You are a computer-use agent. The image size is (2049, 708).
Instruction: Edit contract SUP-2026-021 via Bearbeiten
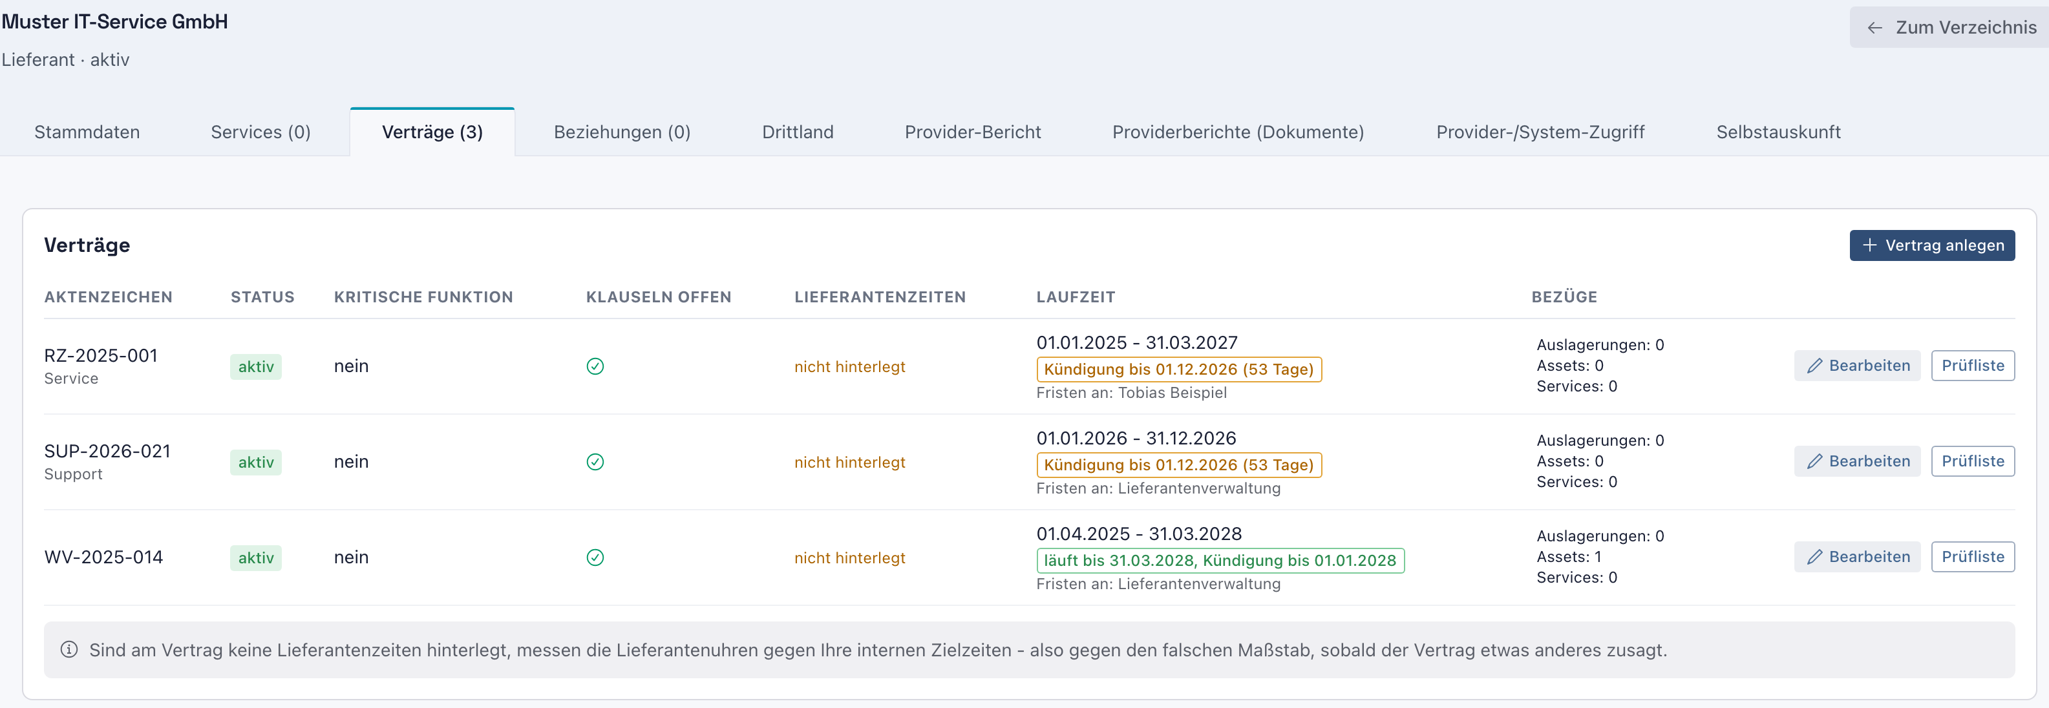tap(1857, 461)
